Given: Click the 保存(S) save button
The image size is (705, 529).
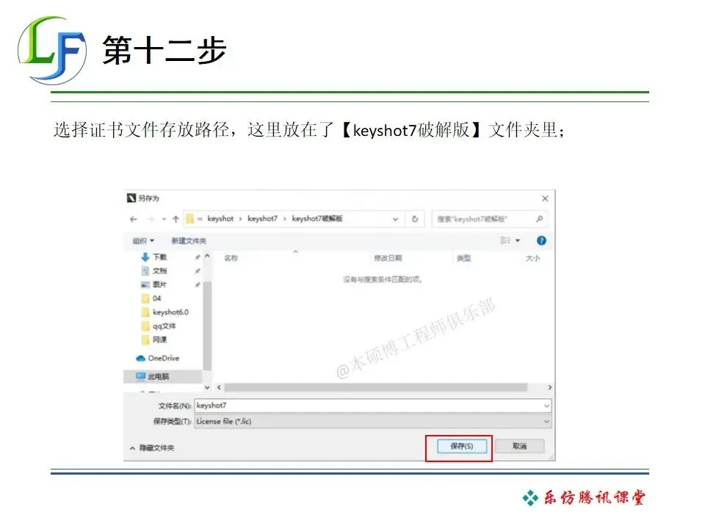Looking at the screenshot, I should click(462, 446).
